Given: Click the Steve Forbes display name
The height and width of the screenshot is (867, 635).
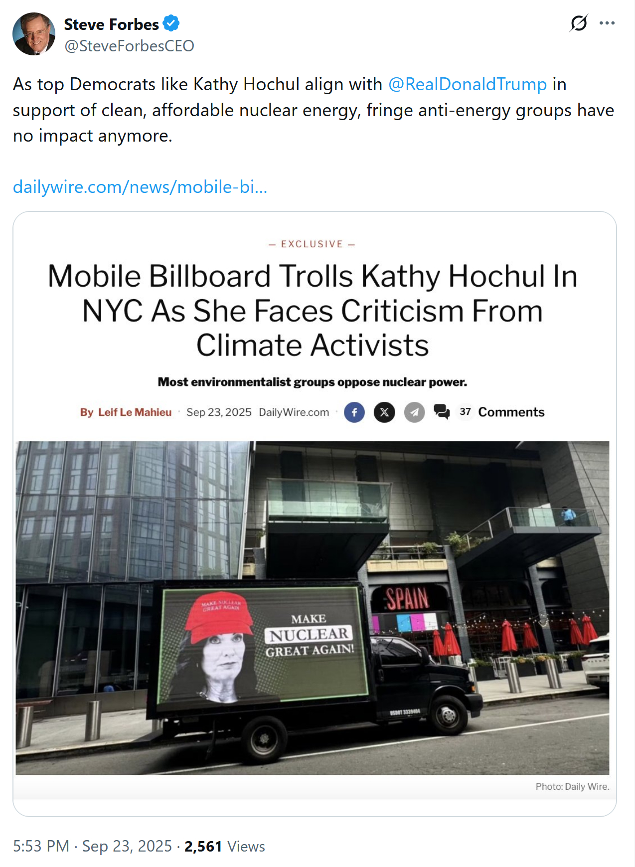Looking at the screenshot, I should 111,24.
